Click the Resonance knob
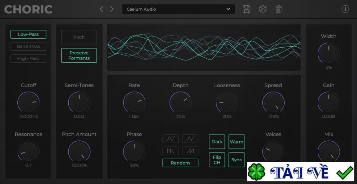 click(x=29, y=151)
